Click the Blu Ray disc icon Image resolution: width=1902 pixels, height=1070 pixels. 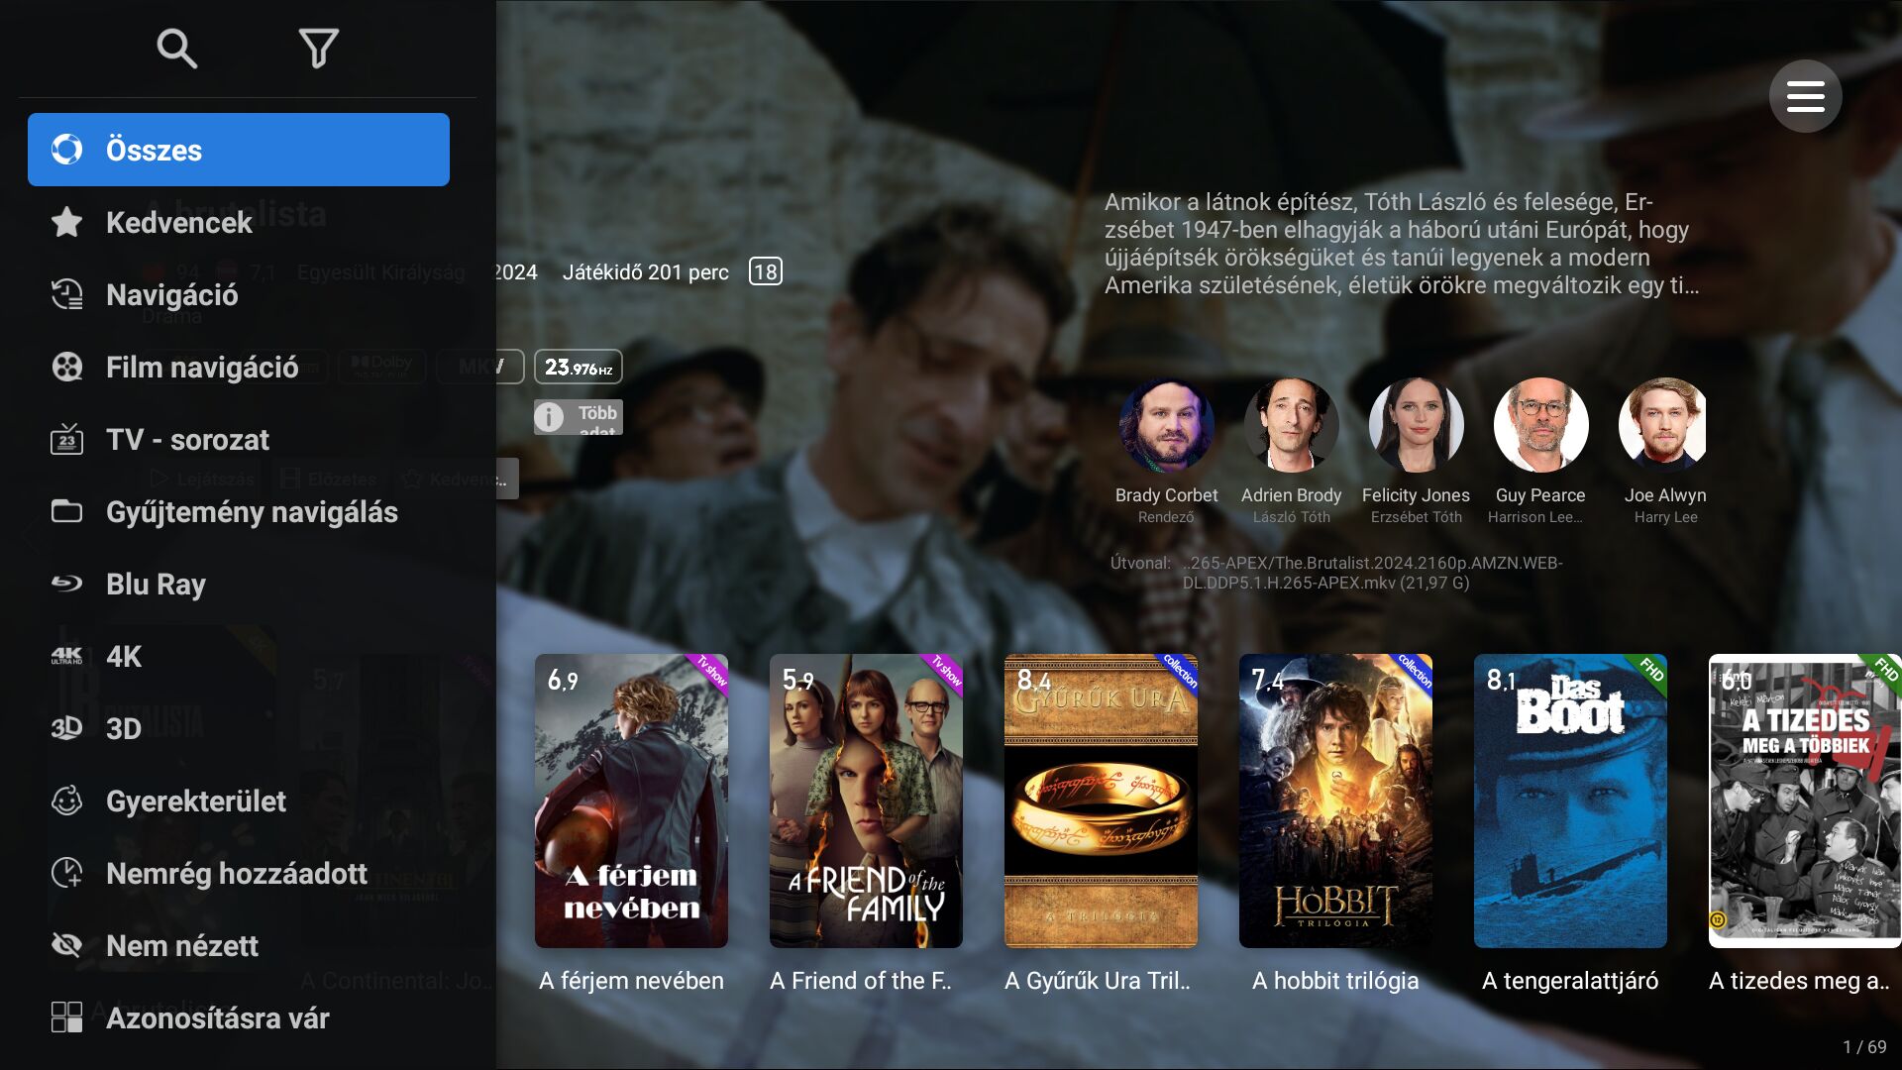pos(66,584)
